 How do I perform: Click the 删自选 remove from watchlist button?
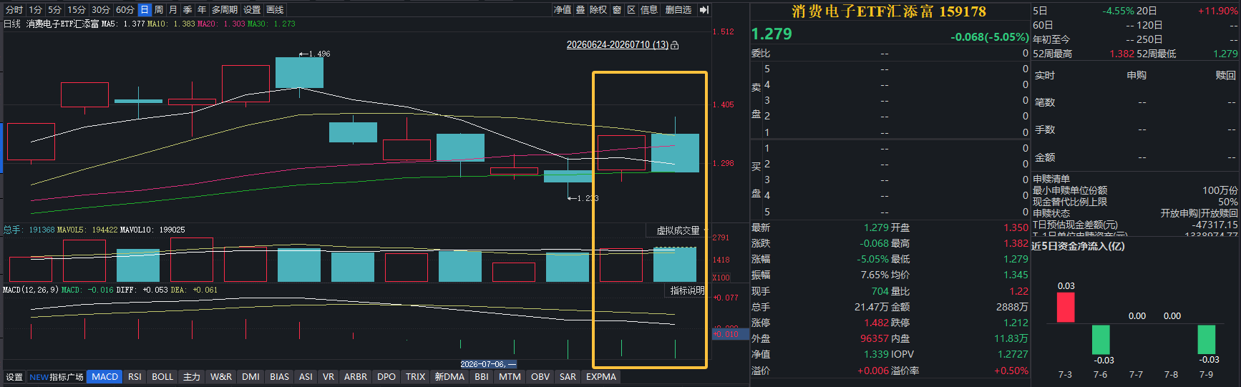tap(678, 10)
